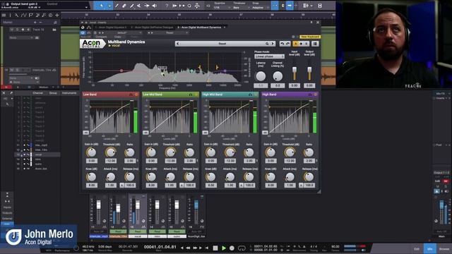Switch to Acon Digital Equalize tab
Screen dimensions: 452x254
point(111,28)
